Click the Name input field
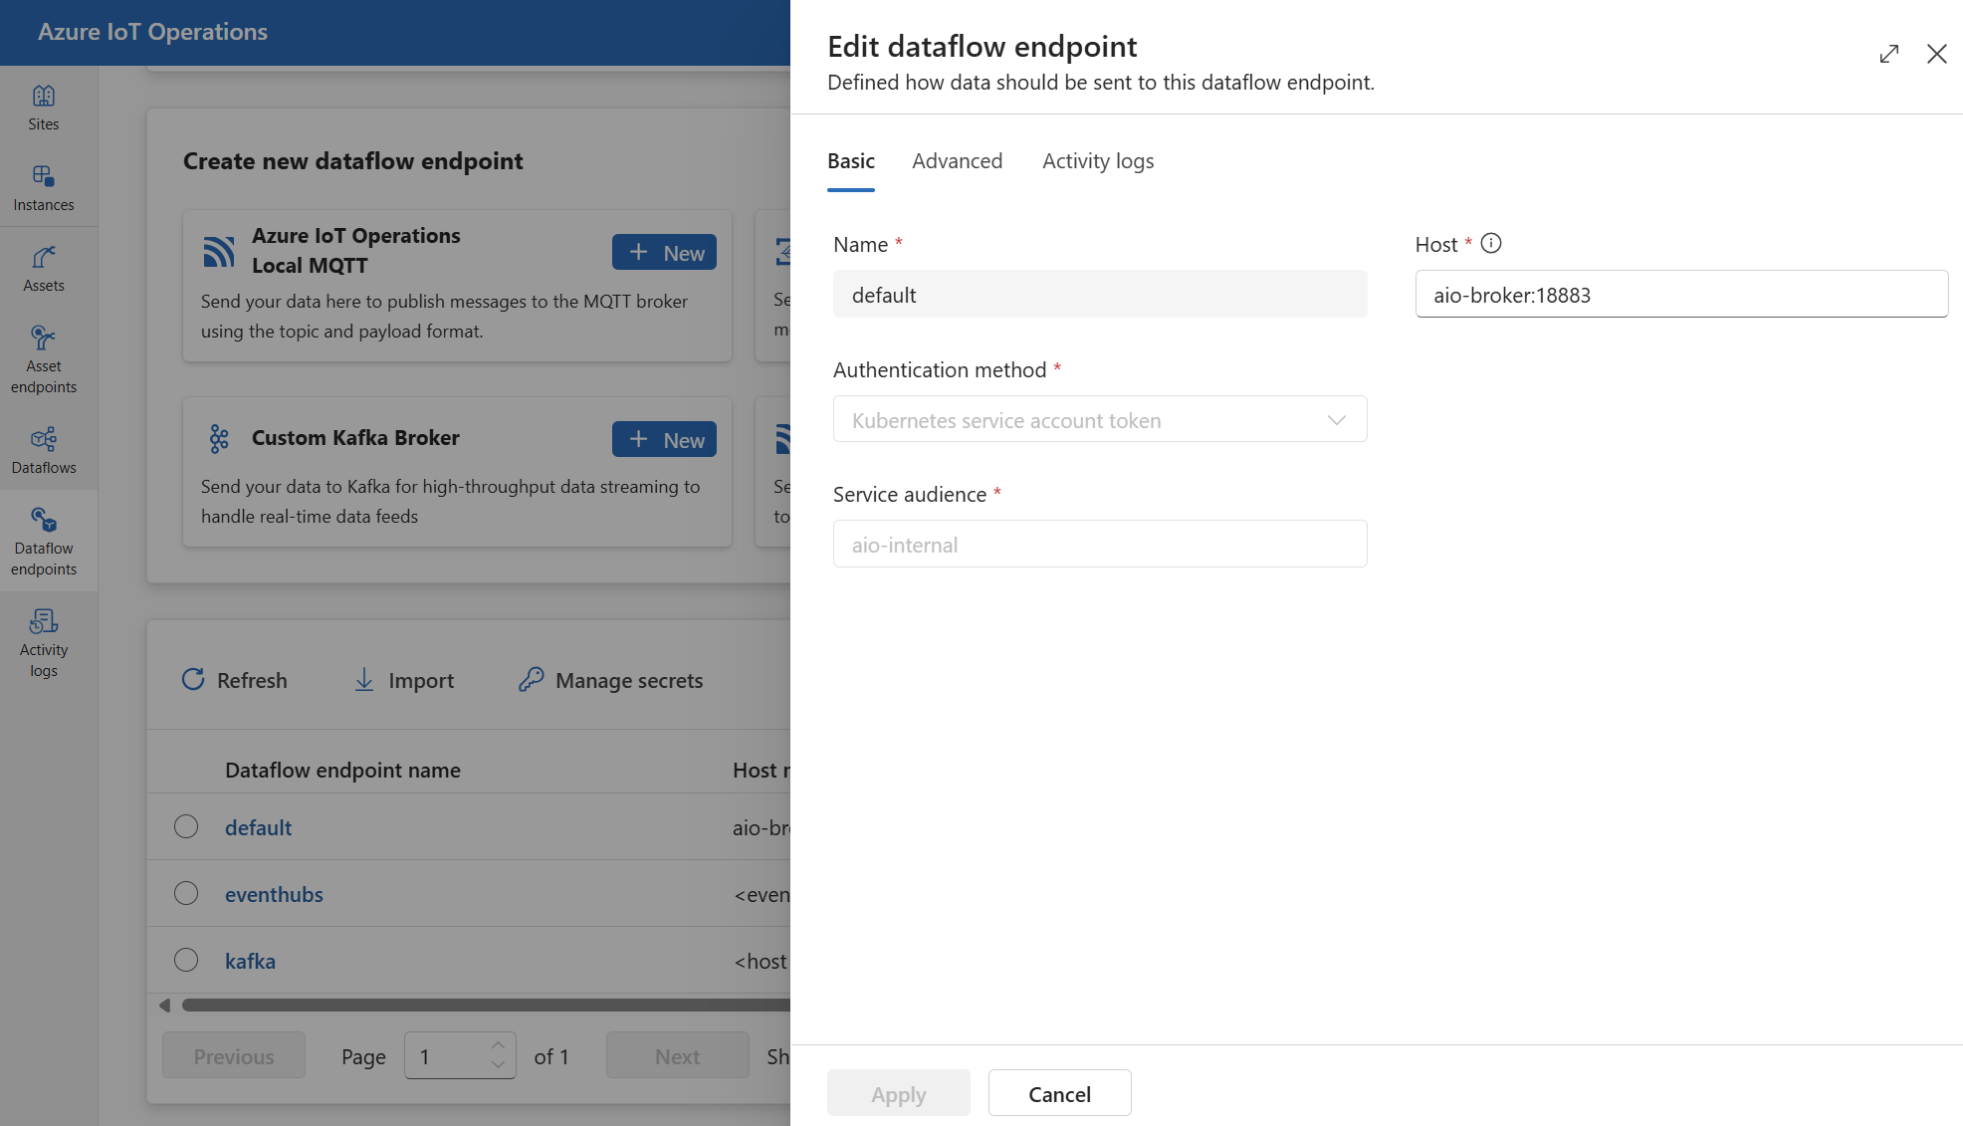This screenshot has height=1126, width=1963. pos(1100,294)
